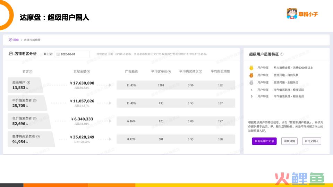Select the 整体购买消费者 91,954人 funnel segment
This screenshot has width=333, height=187.
31,139
